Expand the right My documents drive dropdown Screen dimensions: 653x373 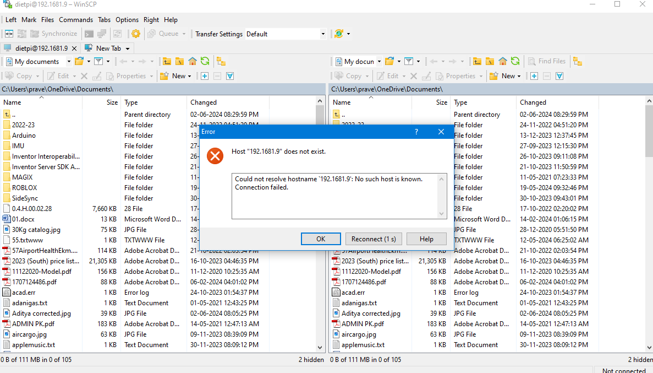point(379,61)
